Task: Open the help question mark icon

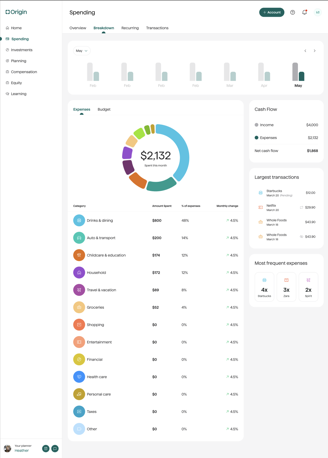Action: pos(293,12)
